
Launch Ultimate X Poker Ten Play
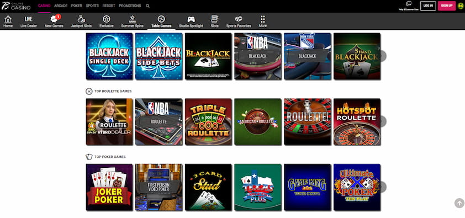click(357, 187)
